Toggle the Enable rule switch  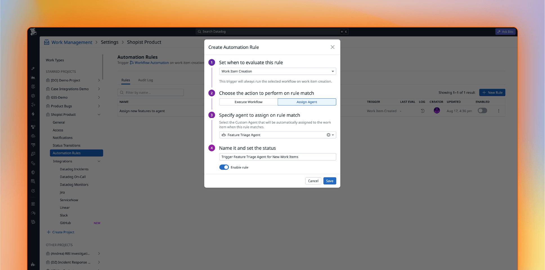coord(224,167)
